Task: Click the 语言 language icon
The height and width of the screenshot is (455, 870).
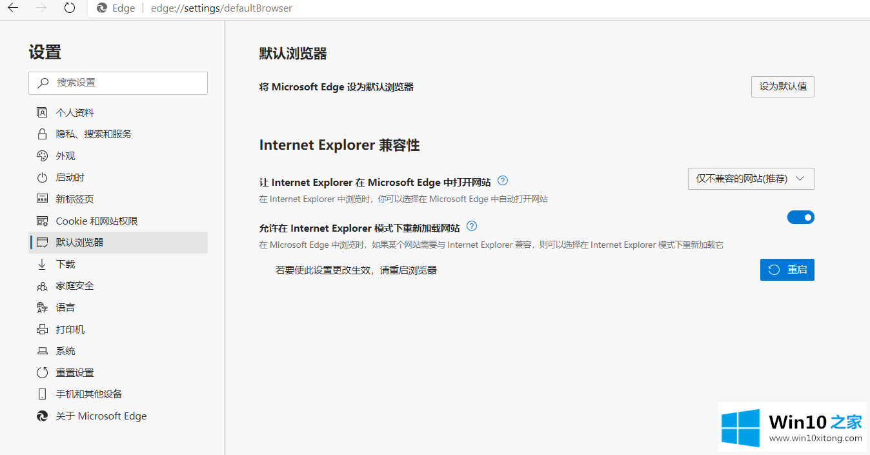Action: [42, 307]
